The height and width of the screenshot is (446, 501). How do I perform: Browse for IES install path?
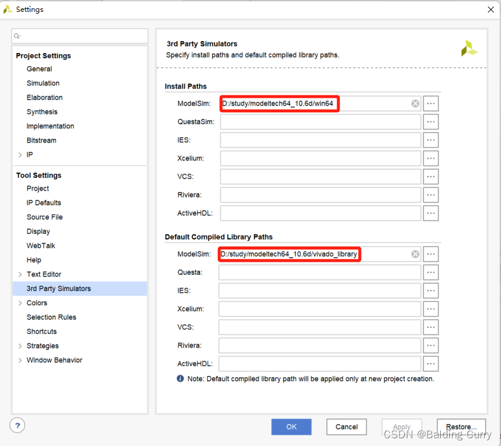pyautogui.click(x=431, y=140)
